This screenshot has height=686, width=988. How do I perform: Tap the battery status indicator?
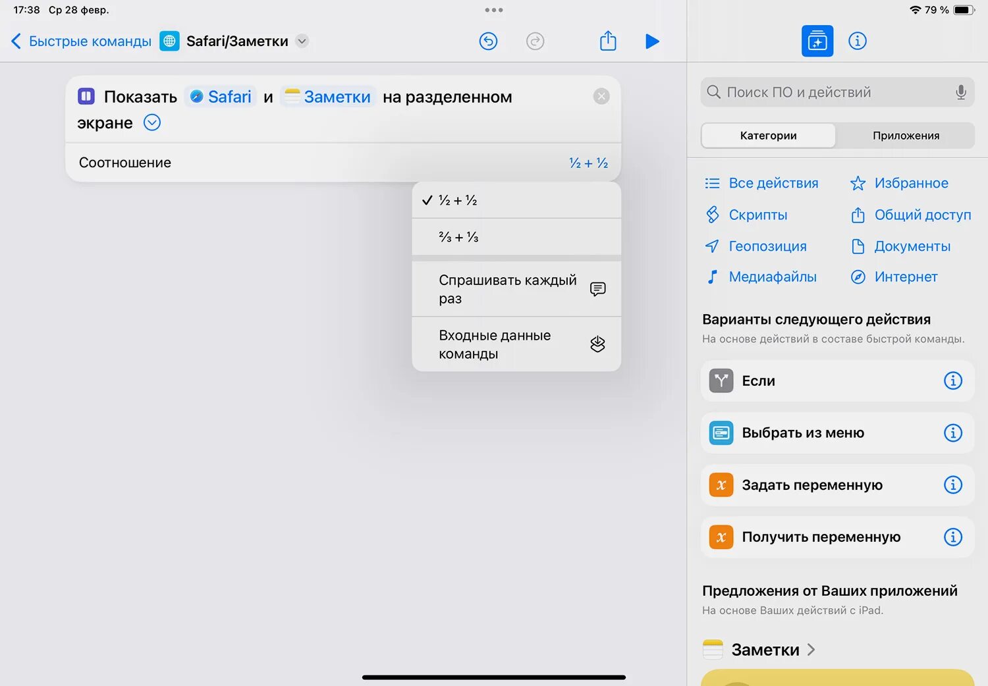[x=964, y=10]
